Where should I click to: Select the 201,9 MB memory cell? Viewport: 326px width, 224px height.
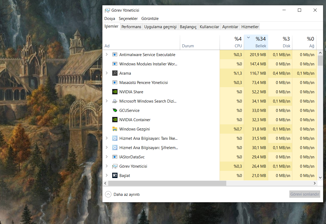pyautogui.click(x=256, y=55)
